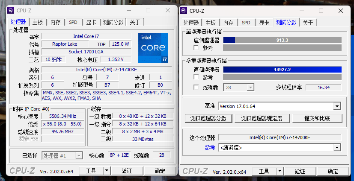This screenshot has width=354, height=181.
Task: Open SPD tab in left window
Action: pos(73,22)
